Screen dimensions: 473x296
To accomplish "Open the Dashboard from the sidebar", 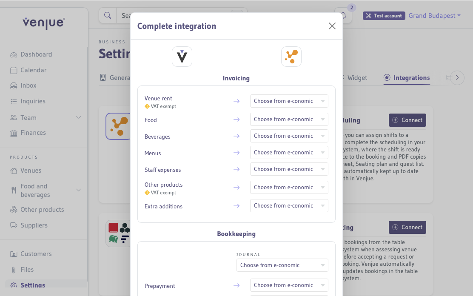I will [36, 54].
